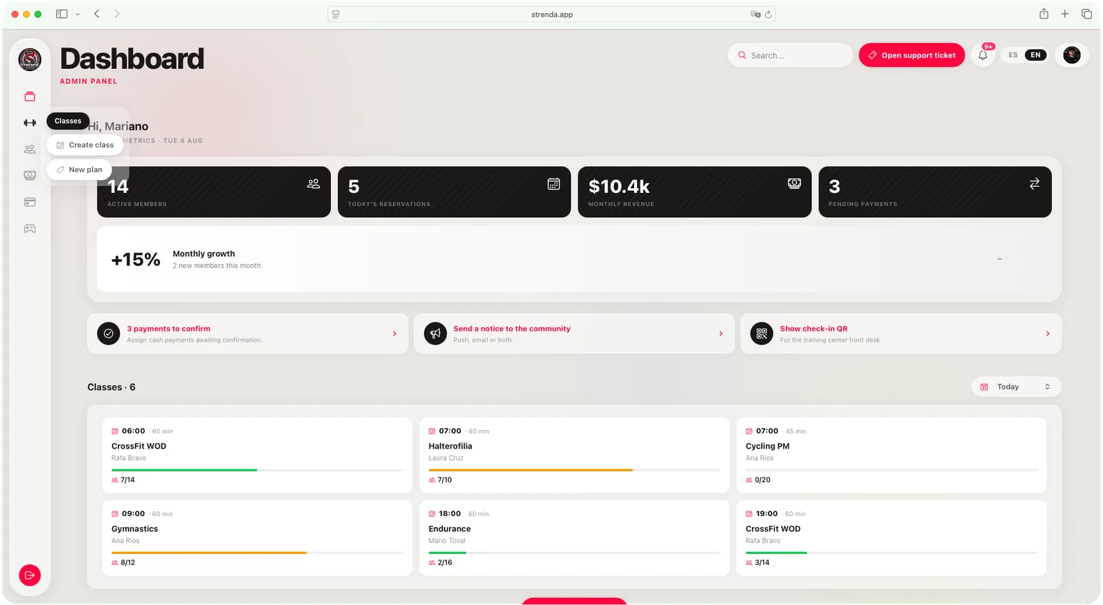Switch language to ES
This screenshot has height=605, width=1103.
(x=1013, y=55)
